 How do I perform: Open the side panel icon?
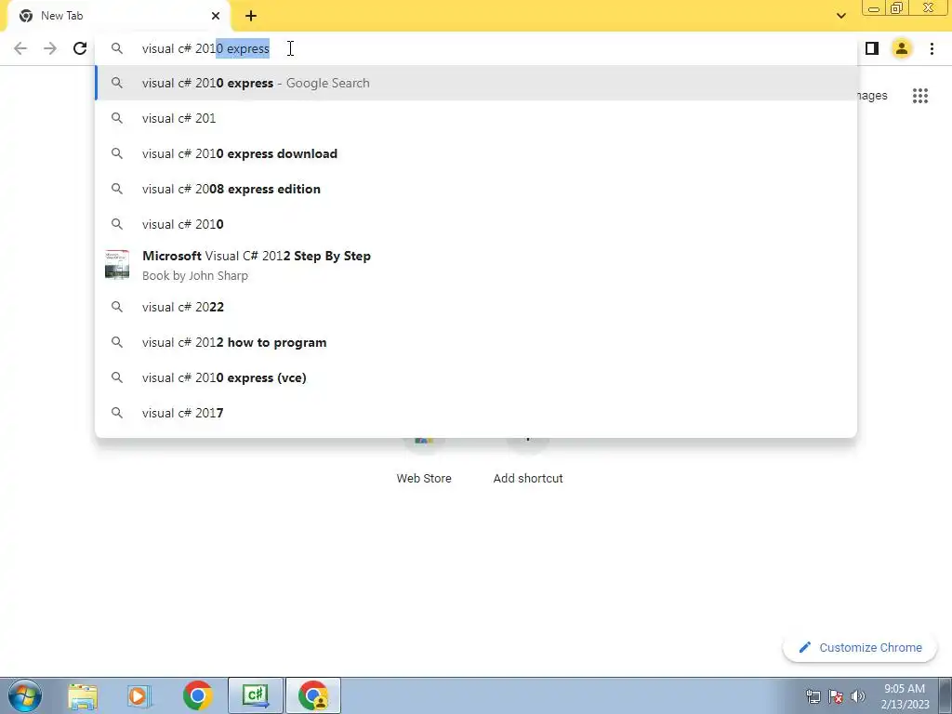[x=872, y=48]
